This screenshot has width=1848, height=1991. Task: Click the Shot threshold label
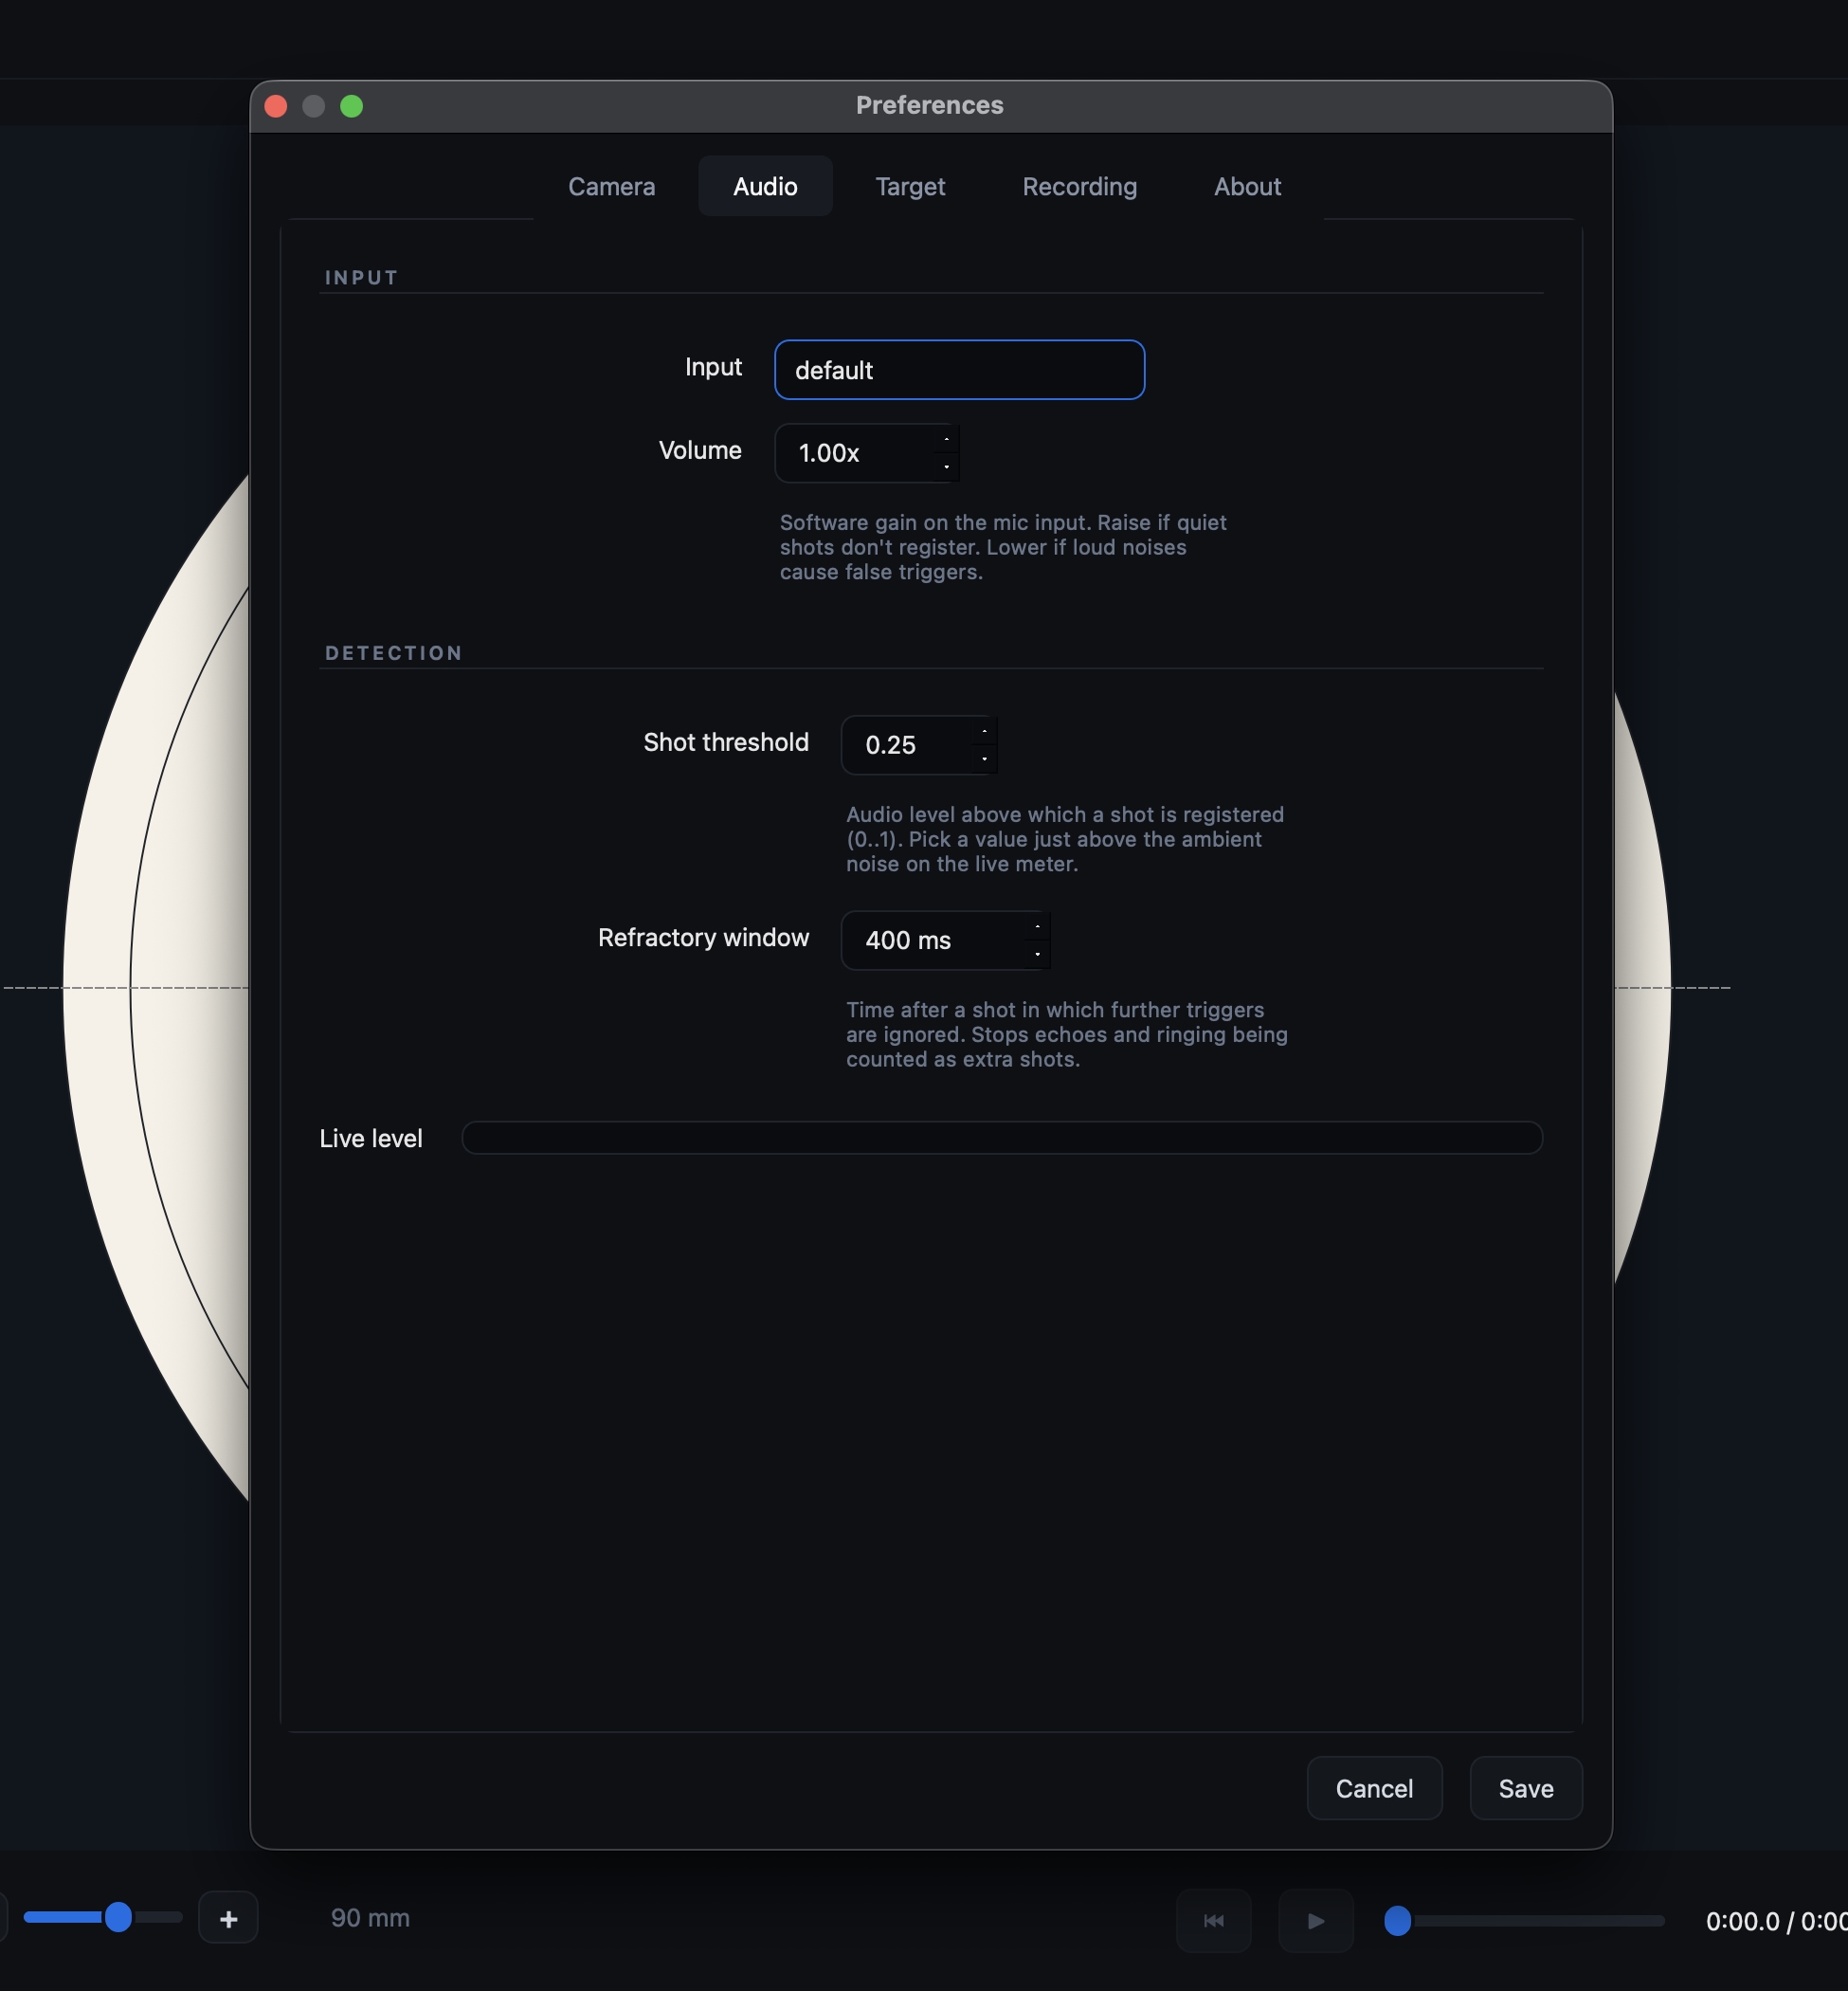pyautogui.click(x=725, y=742)
